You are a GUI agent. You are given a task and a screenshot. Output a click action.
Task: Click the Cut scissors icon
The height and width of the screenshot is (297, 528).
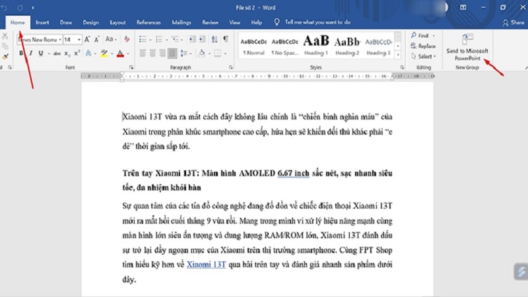pyautogui.click(x=5, y=36)
